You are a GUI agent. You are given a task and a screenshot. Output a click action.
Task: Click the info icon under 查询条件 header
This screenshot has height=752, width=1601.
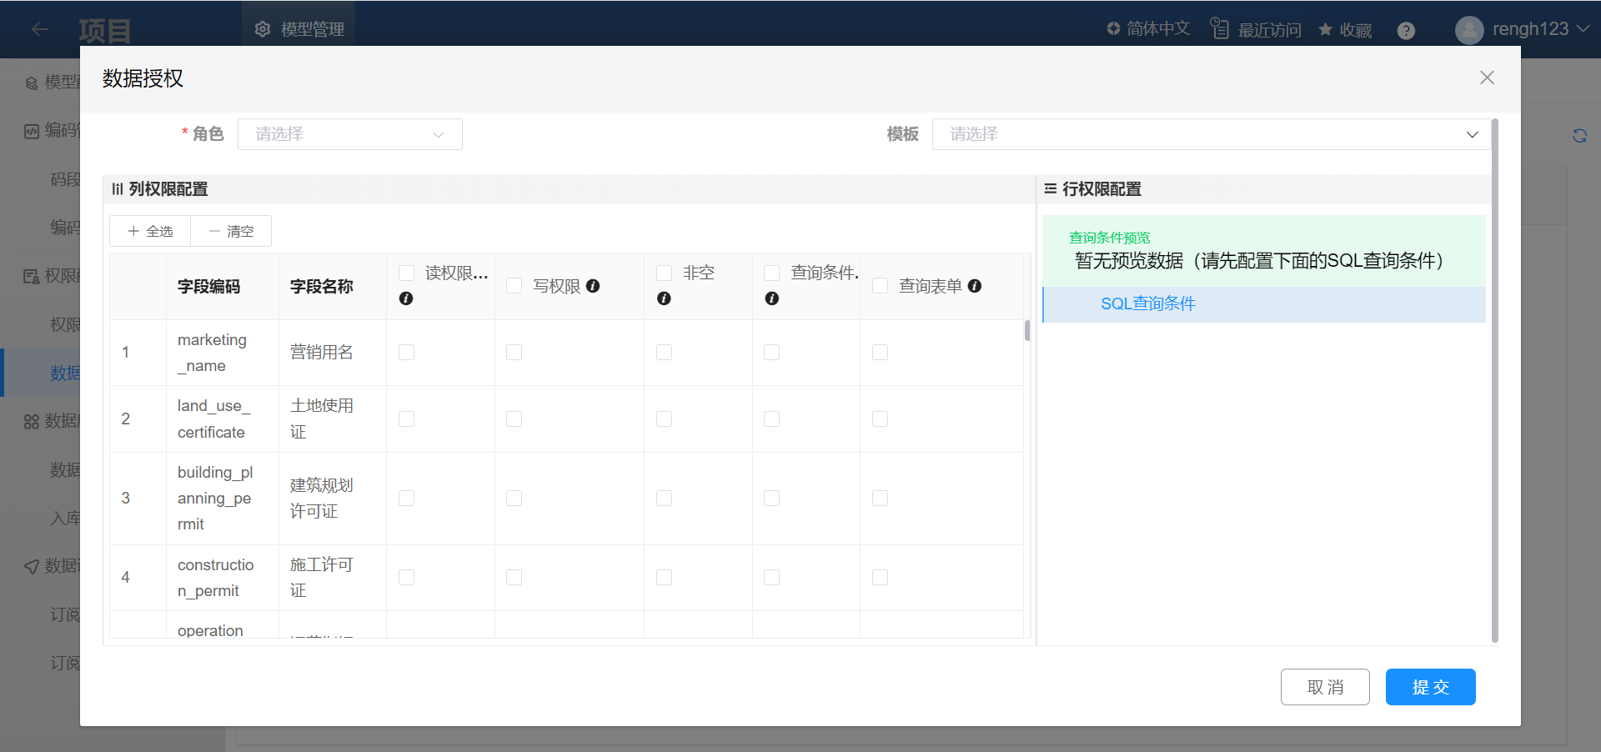click(x=772, y=298)
